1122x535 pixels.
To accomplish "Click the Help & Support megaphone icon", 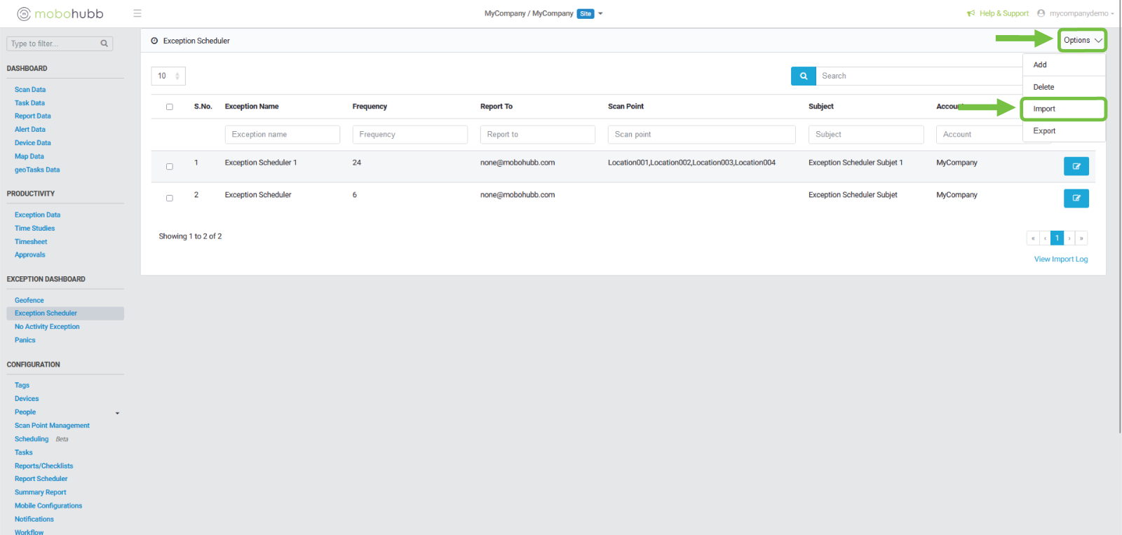I will coord(971,13).
